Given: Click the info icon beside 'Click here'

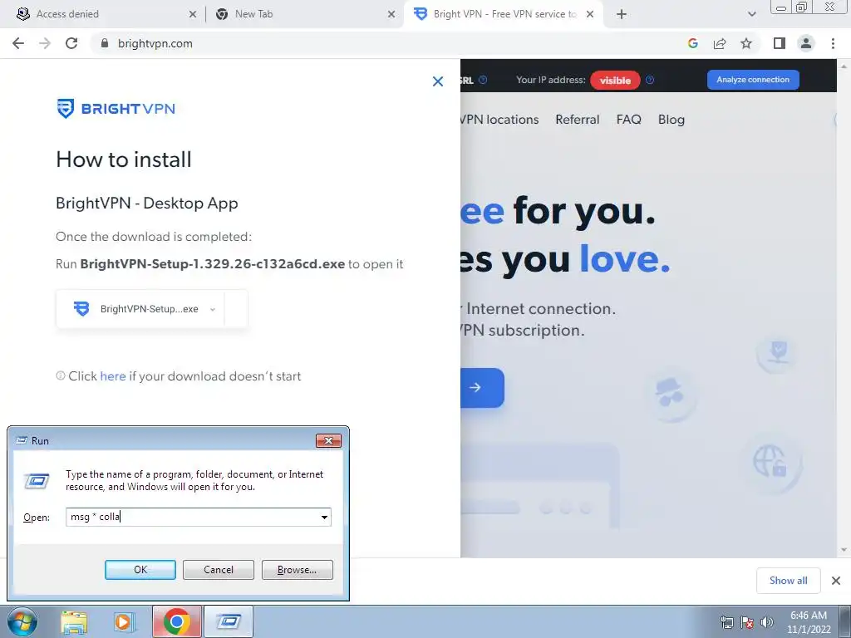Looking at the screenshot, I should 60,375.
